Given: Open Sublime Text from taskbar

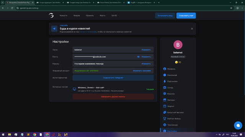Looking at the screenshot, I should pos(28,134).
